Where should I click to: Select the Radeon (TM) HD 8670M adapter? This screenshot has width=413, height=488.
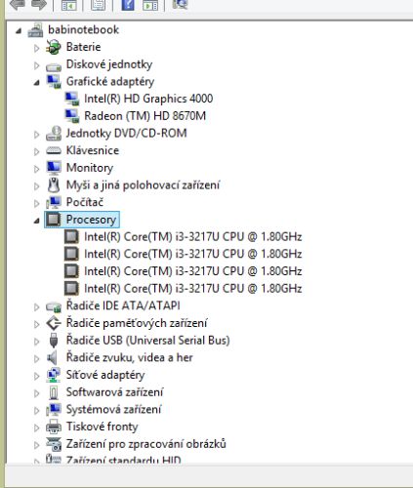145,116
